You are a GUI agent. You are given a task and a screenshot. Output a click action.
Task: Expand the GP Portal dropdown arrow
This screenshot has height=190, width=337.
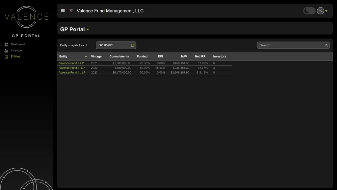tap(88, 30)
